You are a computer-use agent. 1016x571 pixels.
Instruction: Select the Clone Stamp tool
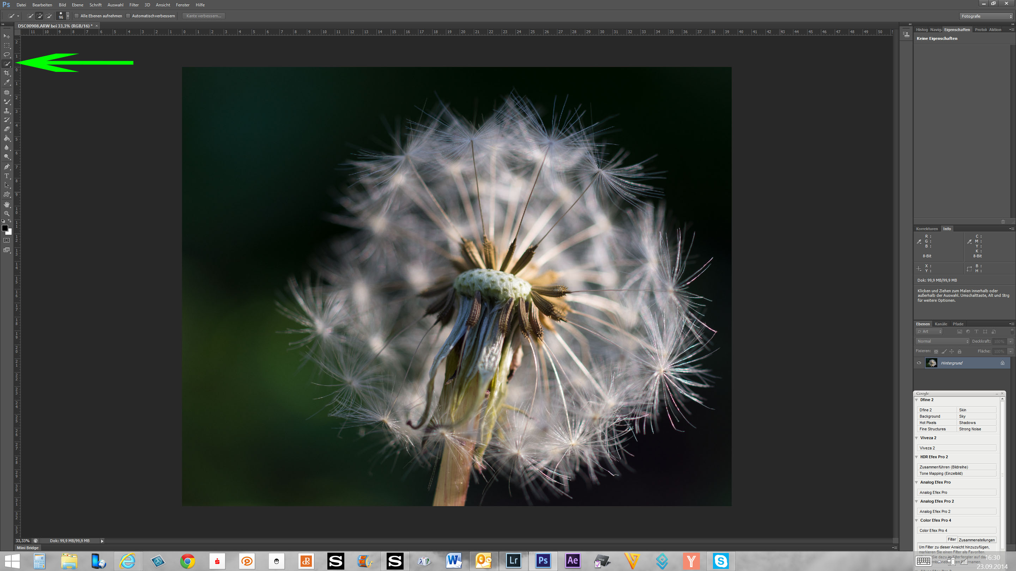tap(7, 111)
